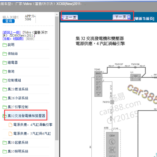Click the grey 刷新 link in sidebar
This screenshot has width=157, height=157.
[x=30, y=39]
